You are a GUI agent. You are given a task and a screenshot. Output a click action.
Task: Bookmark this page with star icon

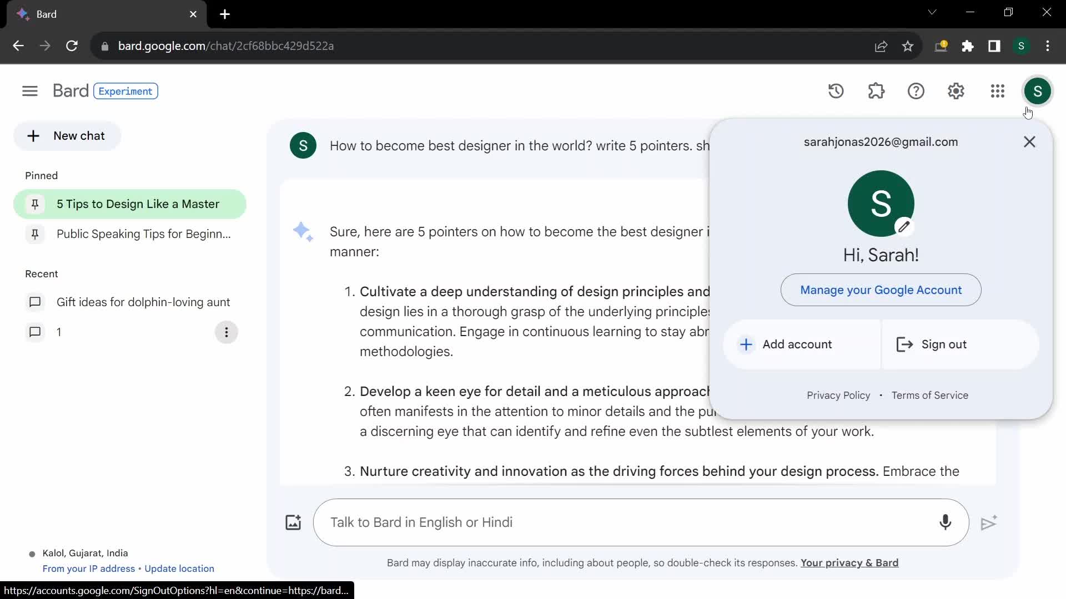[908, 46]
